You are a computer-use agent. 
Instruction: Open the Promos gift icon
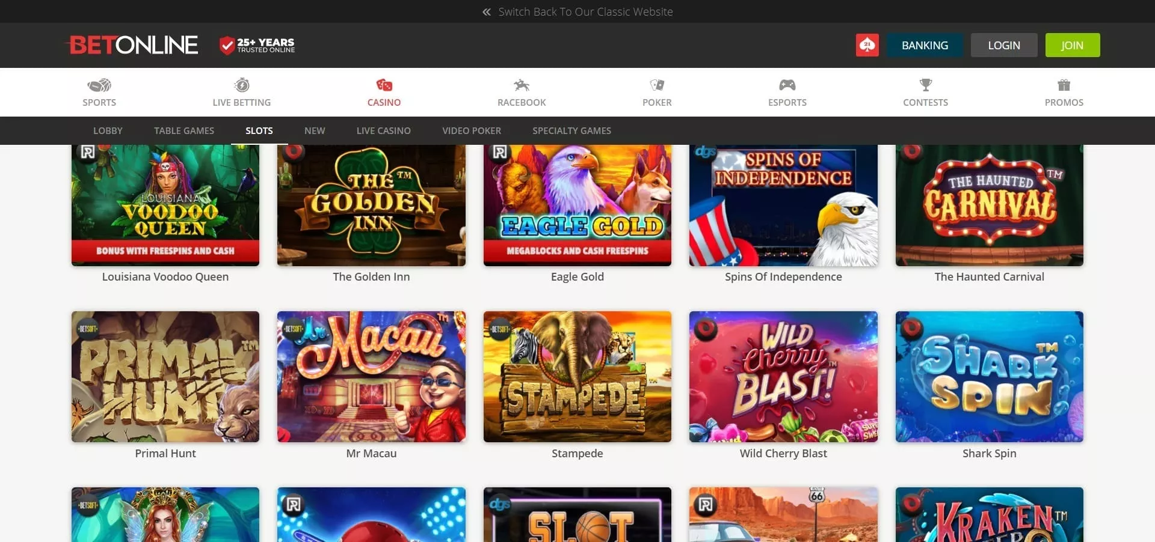(1064, 85)
